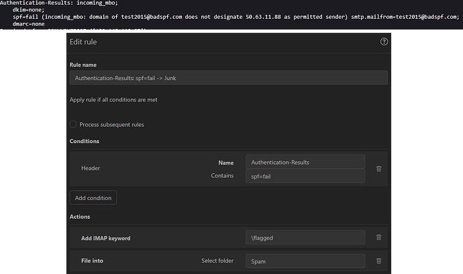Open the Header condition type selector
Screen dimensions: 463x274
pos(91,169)
